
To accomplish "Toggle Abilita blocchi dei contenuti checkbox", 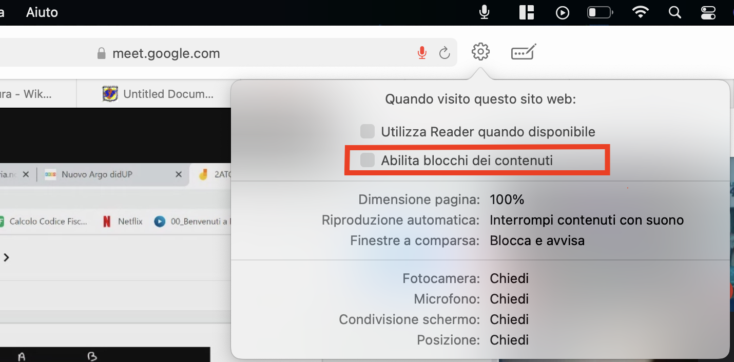I will click(x=367, y=160).
